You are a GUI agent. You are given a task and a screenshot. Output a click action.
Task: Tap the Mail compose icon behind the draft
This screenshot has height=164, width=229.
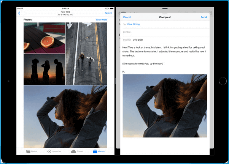coord(210,13)
